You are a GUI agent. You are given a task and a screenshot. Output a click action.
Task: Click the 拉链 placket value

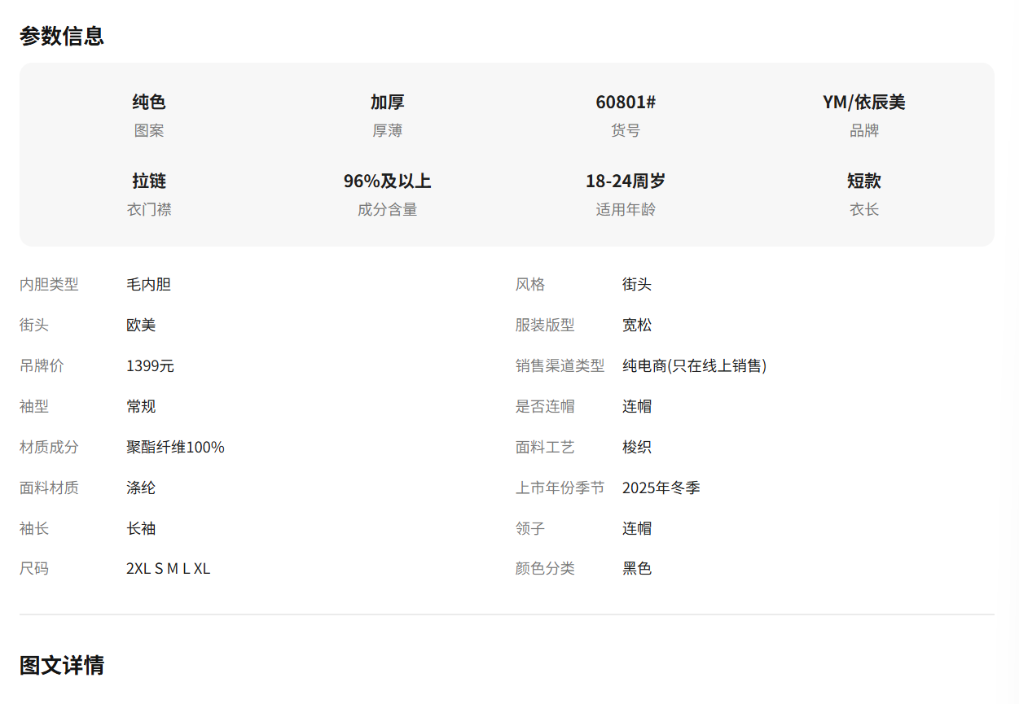click(x=149, y=181)
